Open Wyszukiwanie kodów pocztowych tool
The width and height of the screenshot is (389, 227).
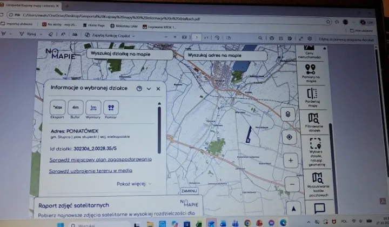pyautogui.click(x=318, y=184)
